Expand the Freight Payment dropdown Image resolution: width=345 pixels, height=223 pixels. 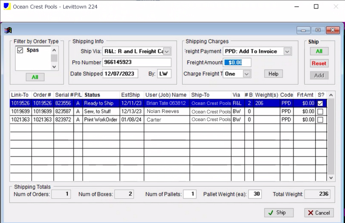point(287,51)
